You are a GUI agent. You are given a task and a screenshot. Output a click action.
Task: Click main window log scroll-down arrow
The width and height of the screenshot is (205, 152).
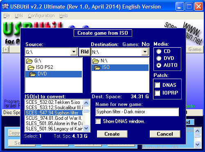pyautogui.click(x=198, y=144)
